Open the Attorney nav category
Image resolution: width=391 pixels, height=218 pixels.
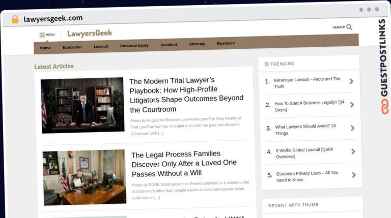[x=197, y=44]
